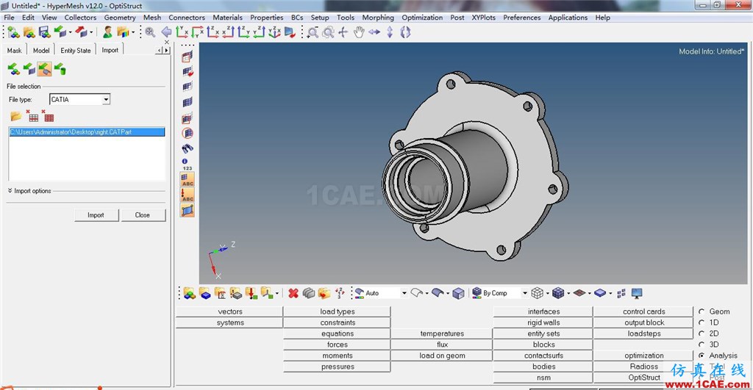
Task: Activate the Pan hand icon
Action: point(359,32)
